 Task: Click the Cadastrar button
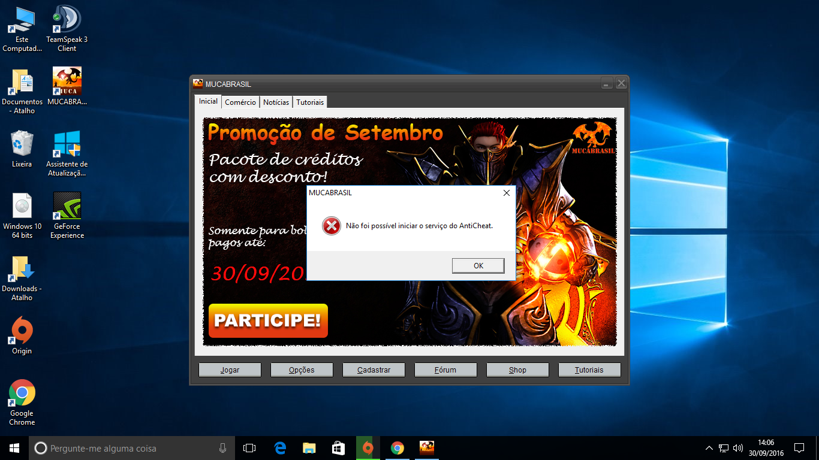pyautogui.click(x=374, y=370)
